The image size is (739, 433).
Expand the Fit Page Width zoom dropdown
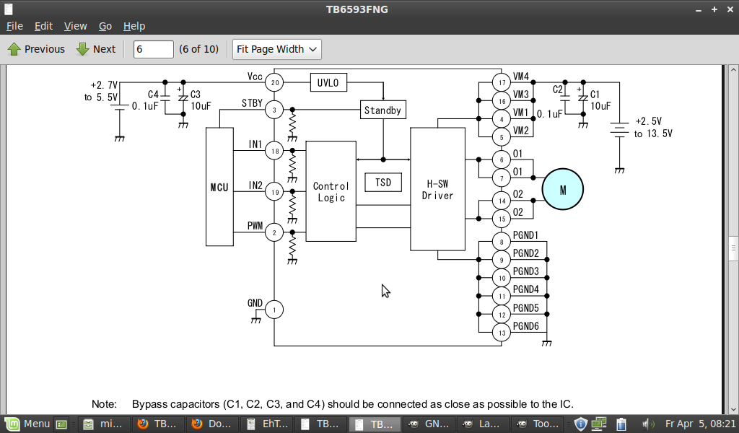(276, 49)
